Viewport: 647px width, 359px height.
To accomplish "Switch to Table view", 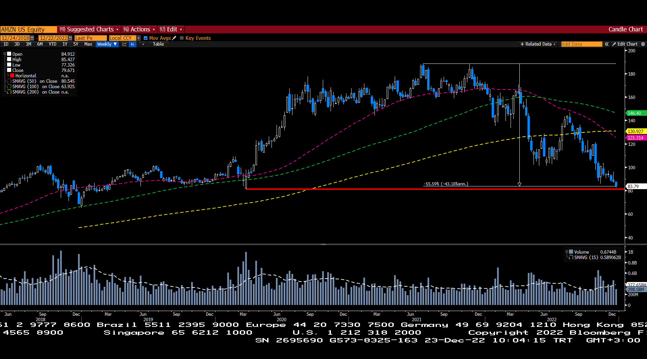I will click(158, 44).
